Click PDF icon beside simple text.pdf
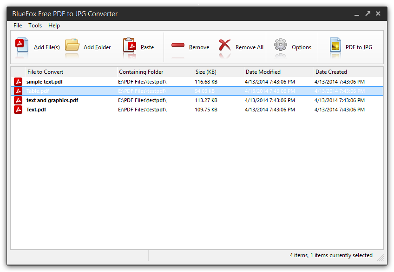394x272 pixels. [18, 82]
